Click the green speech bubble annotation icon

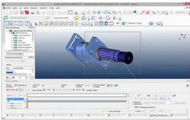click(135, 12)
